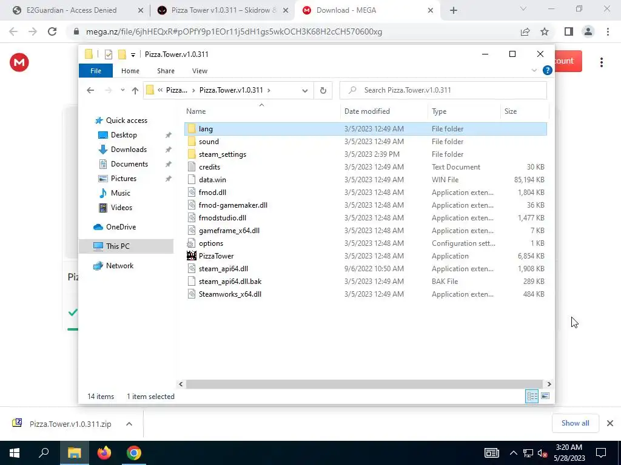Show hidden system tray icons
This screenshot has height=465, width=621.
coord(513,453)
